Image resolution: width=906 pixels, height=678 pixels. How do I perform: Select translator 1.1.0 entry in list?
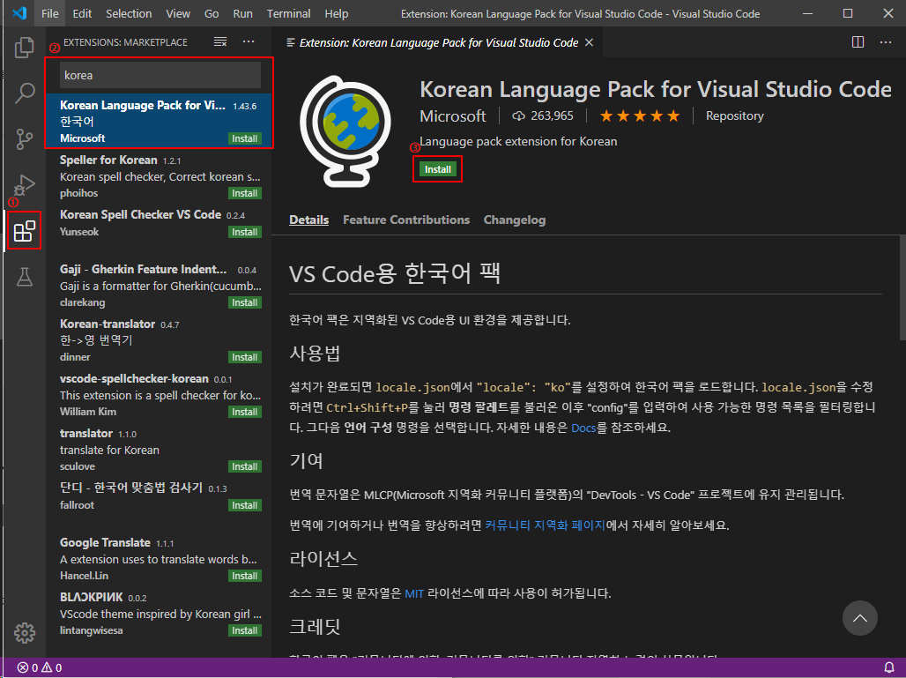click(159, 450)
